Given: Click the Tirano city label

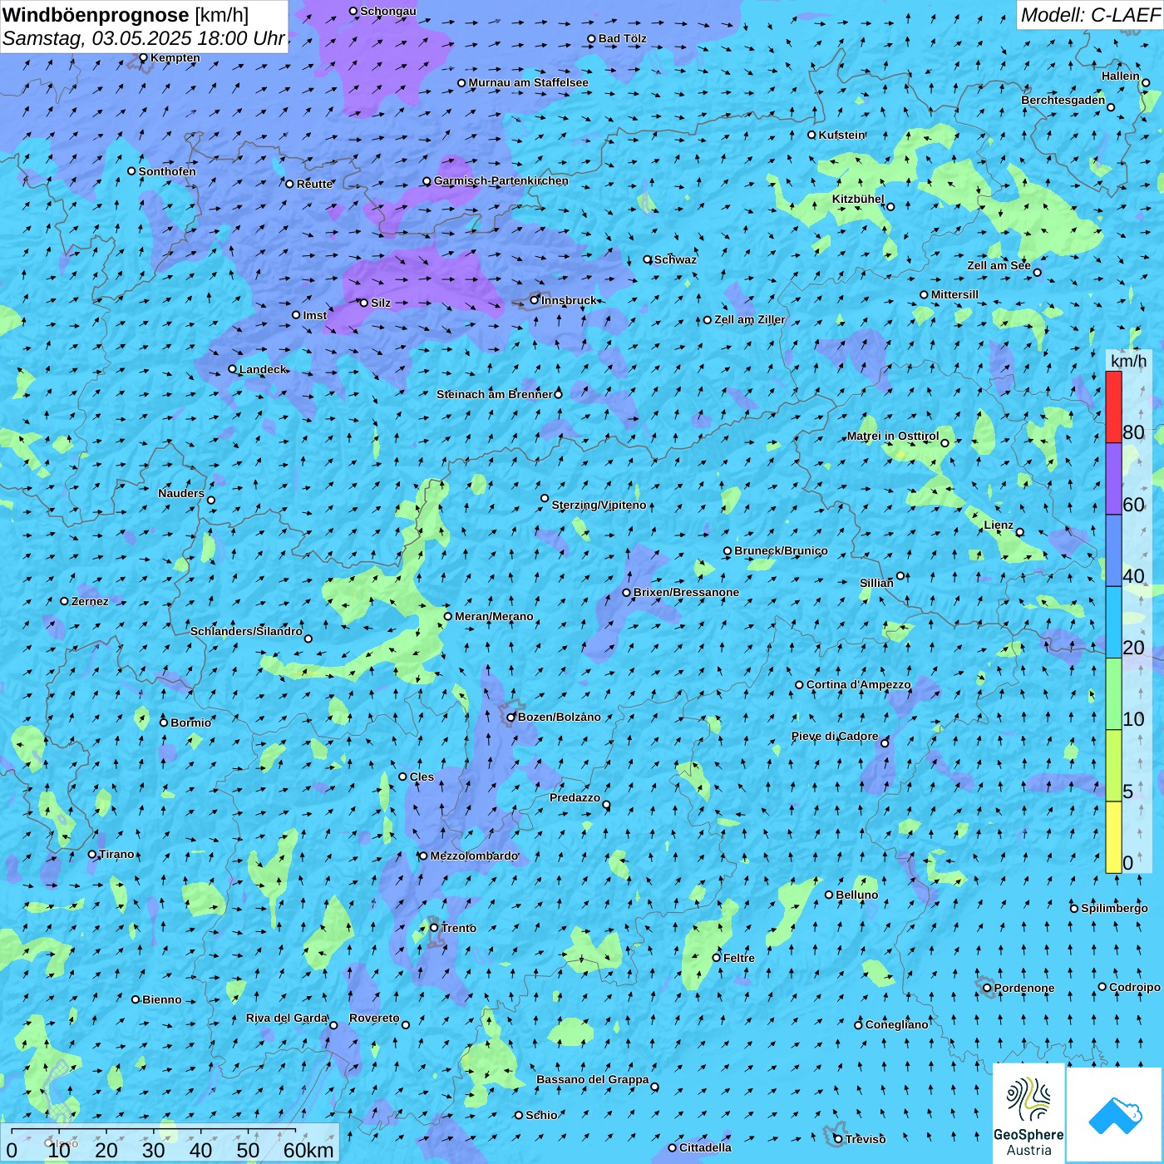Looking at the screenshot, I should (x=116, y=854).
